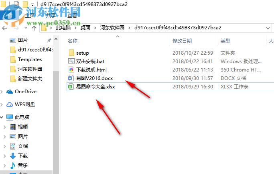Sort by 修改日期 column header
Image resolution: width=274 pixels, height=174 pixels.
point(182,41)
